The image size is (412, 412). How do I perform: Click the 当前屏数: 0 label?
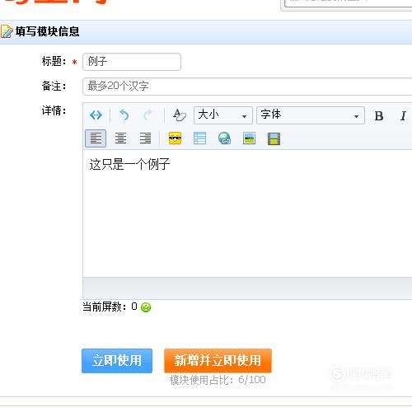[110, 307]
